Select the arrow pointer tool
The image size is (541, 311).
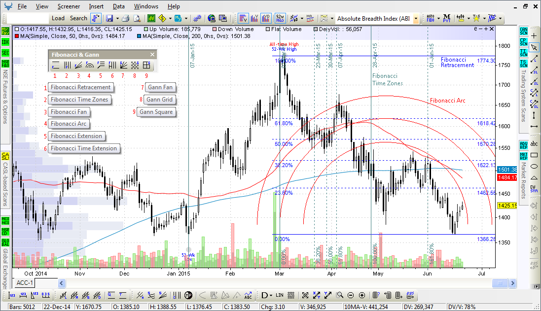click(534, 47)
